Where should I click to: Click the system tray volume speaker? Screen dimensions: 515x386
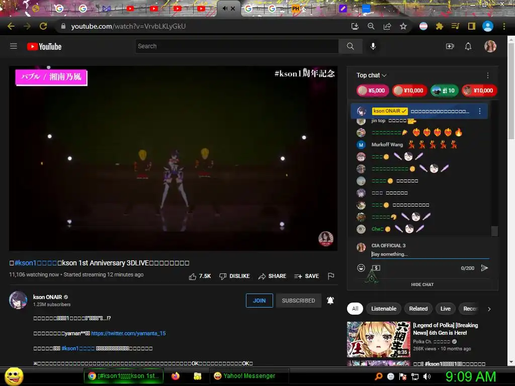(x=426, y=376)
